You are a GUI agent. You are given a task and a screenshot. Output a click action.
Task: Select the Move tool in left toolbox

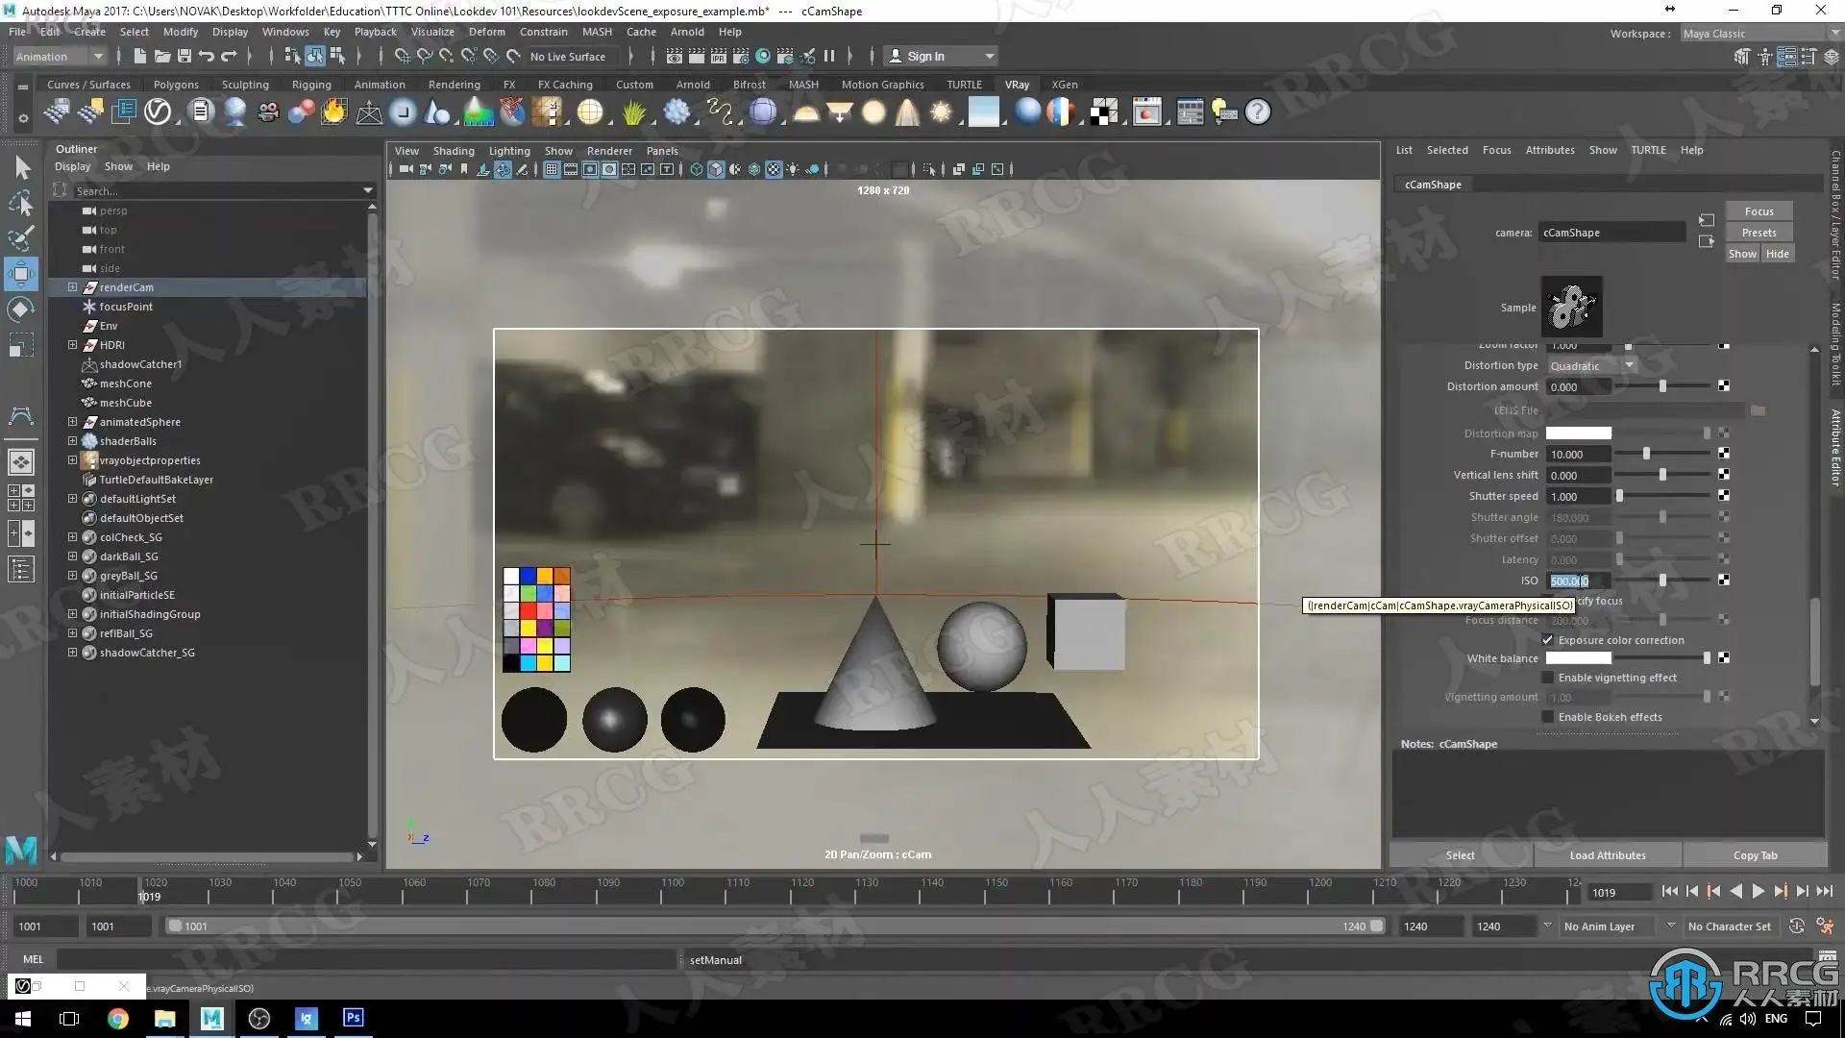click(21, 274)
